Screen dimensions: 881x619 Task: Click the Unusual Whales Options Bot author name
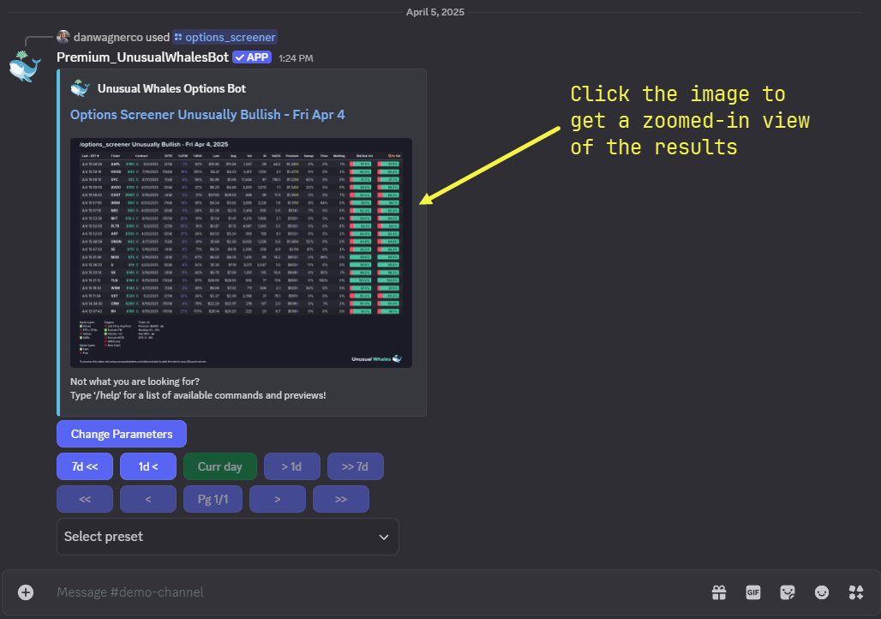(172, 88)
